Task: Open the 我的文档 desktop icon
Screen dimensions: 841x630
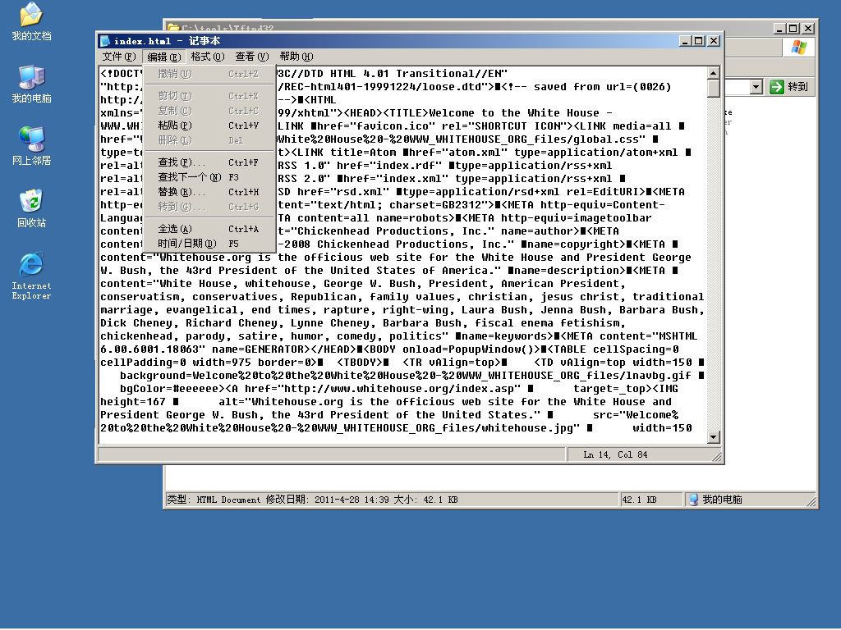Action: click(31, 21)
